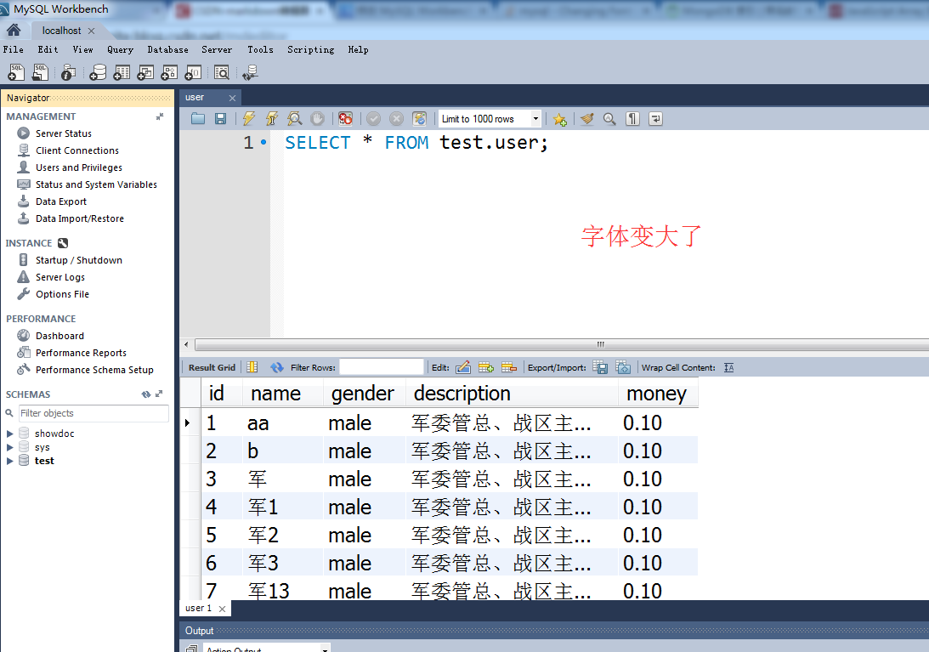
Task: Close the user 1 result tab
Action: point(222,609)
